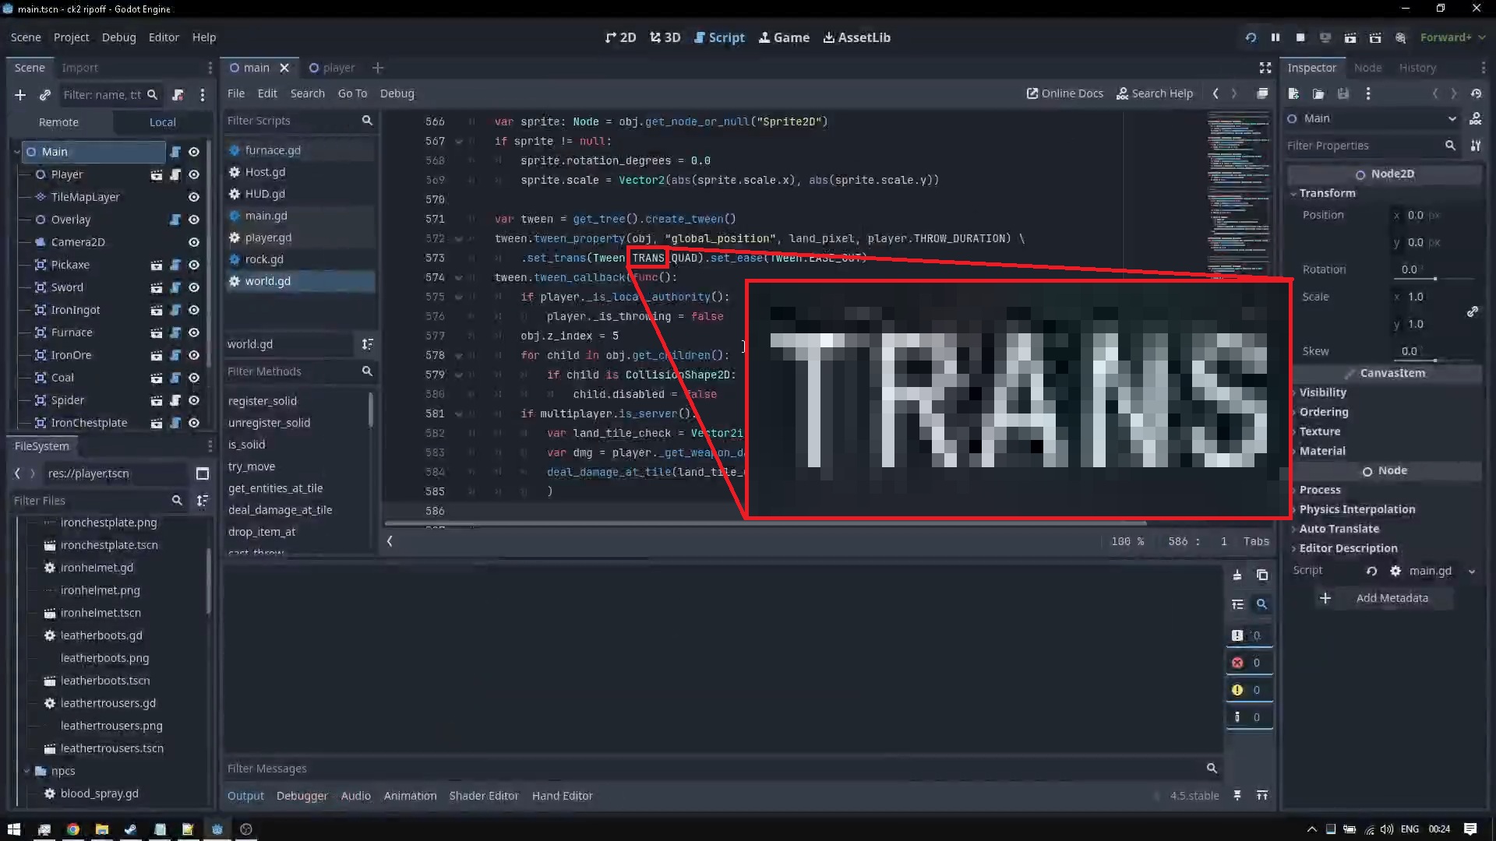Screen dimensions: 1496x841
Task: Pause the running project
Action: tap(1275, 37)
